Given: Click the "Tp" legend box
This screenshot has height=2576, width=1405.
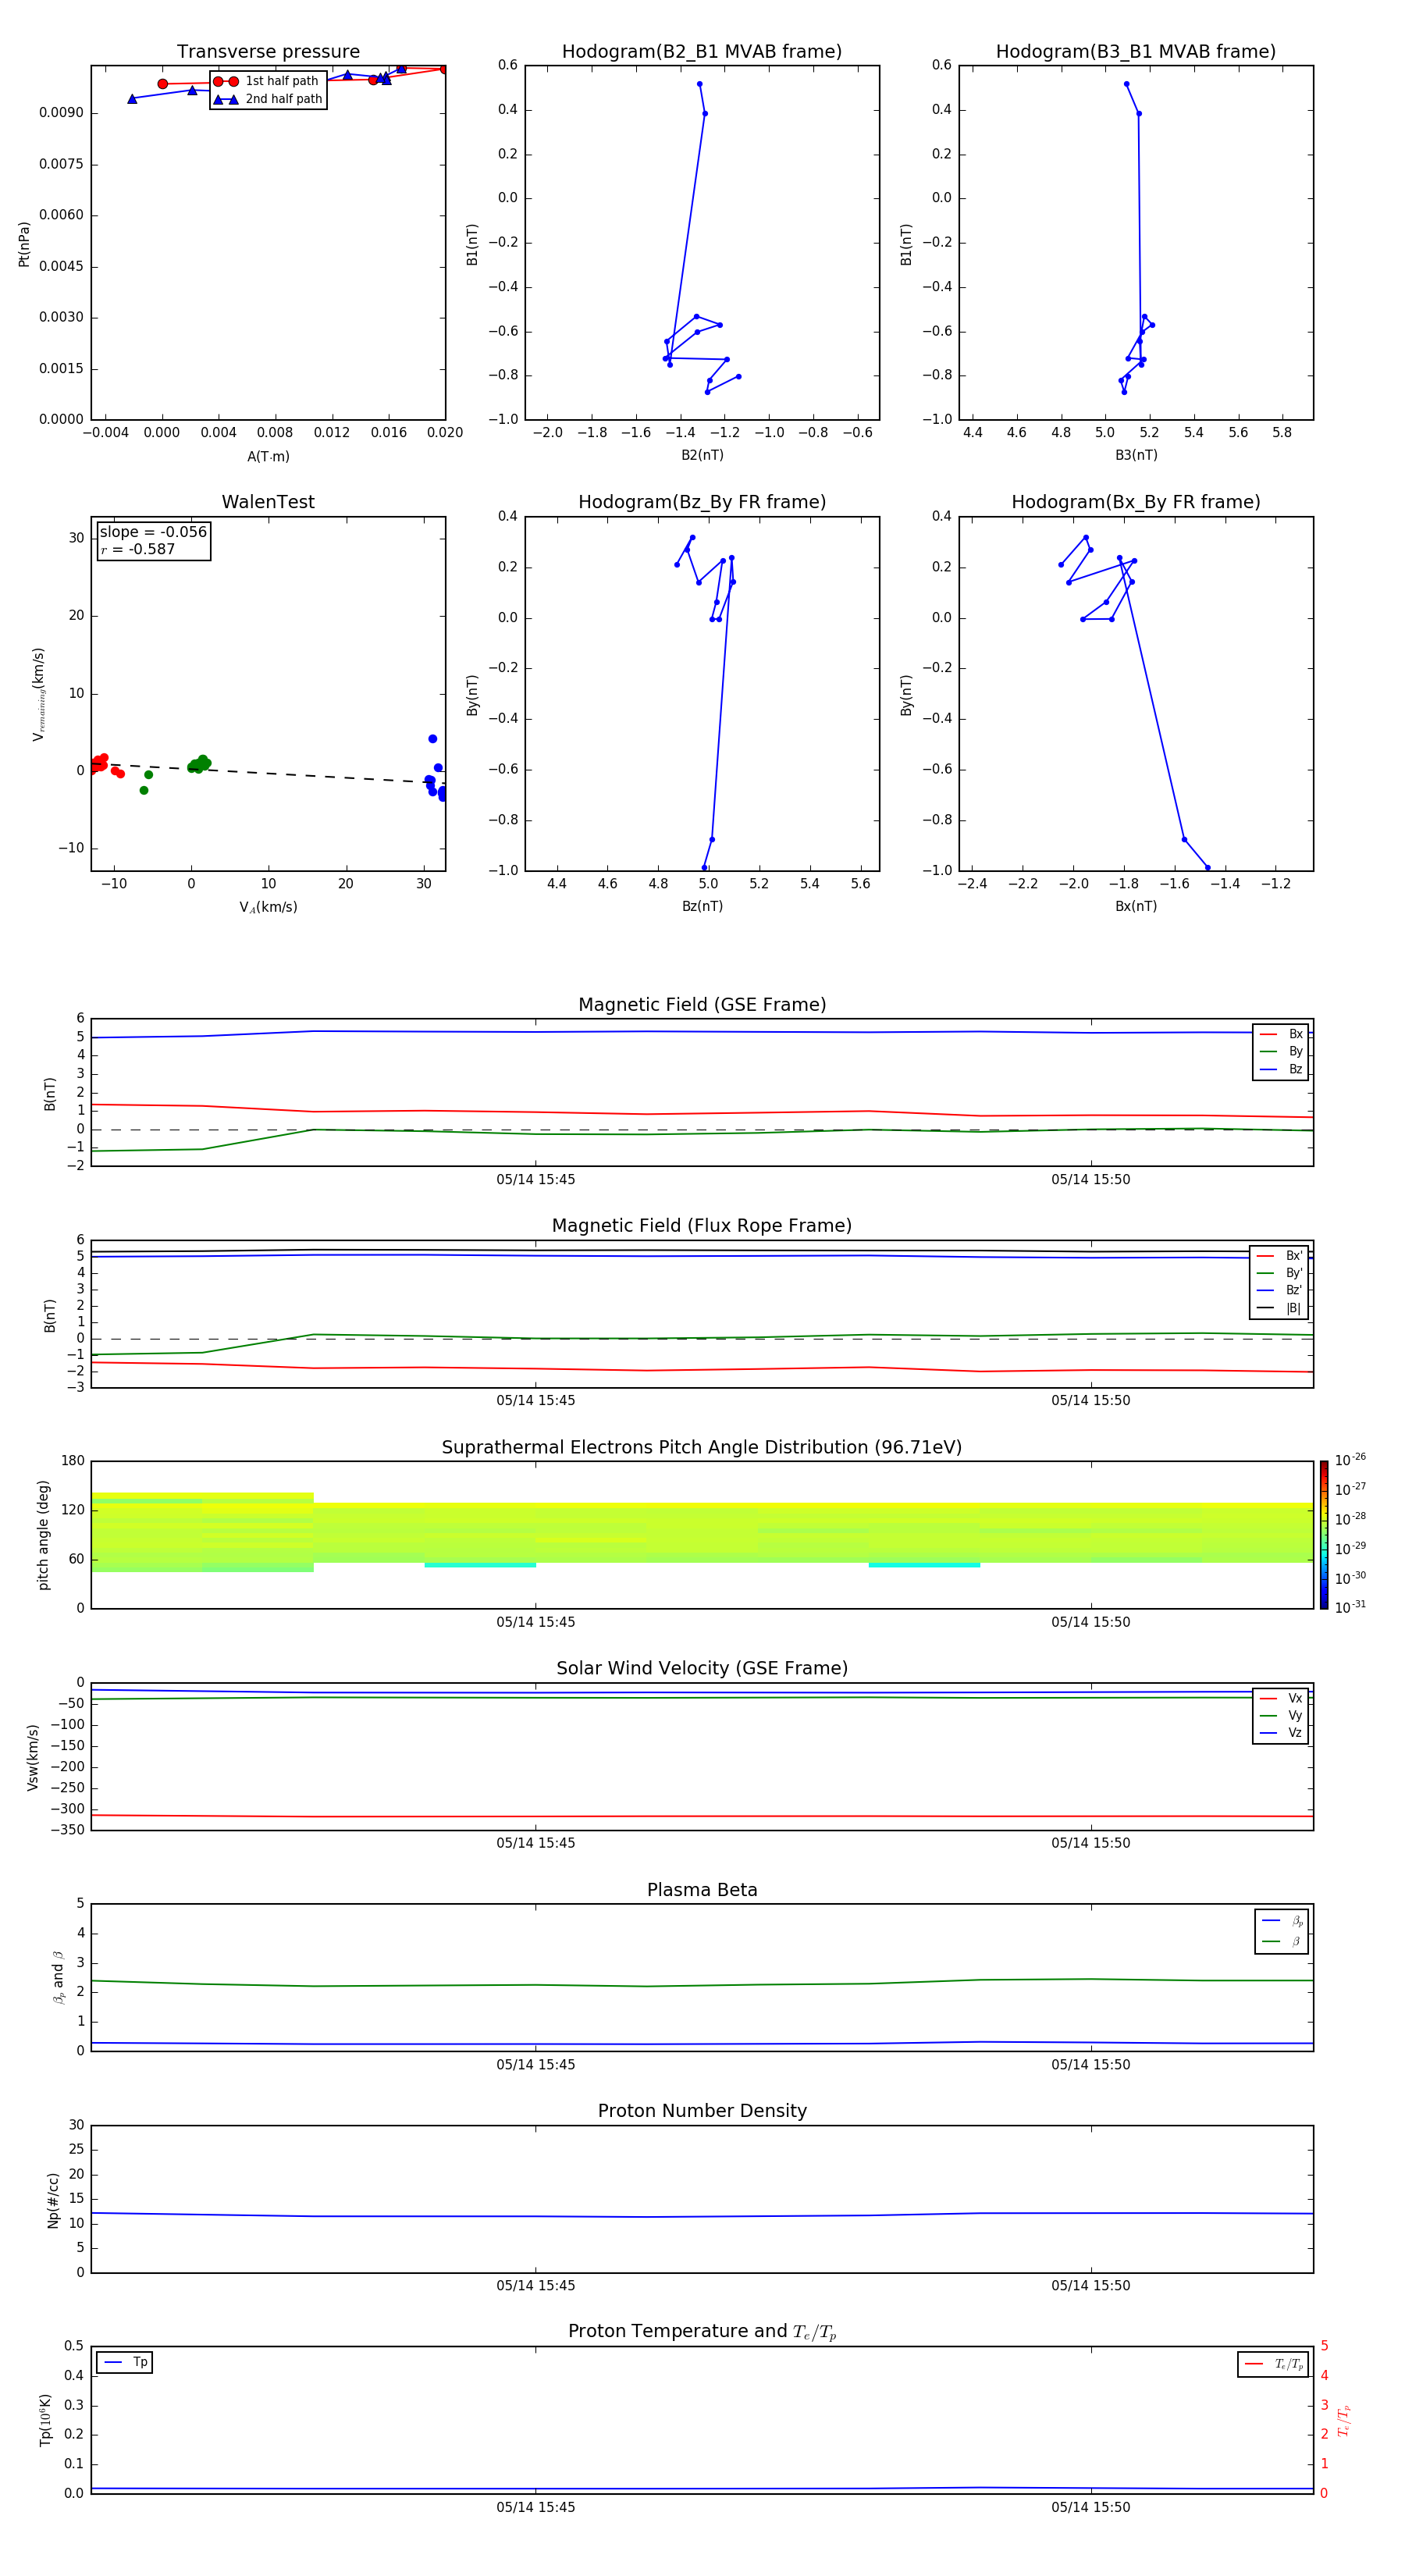Looking at the screenshot, I should tap(125, 2362).
